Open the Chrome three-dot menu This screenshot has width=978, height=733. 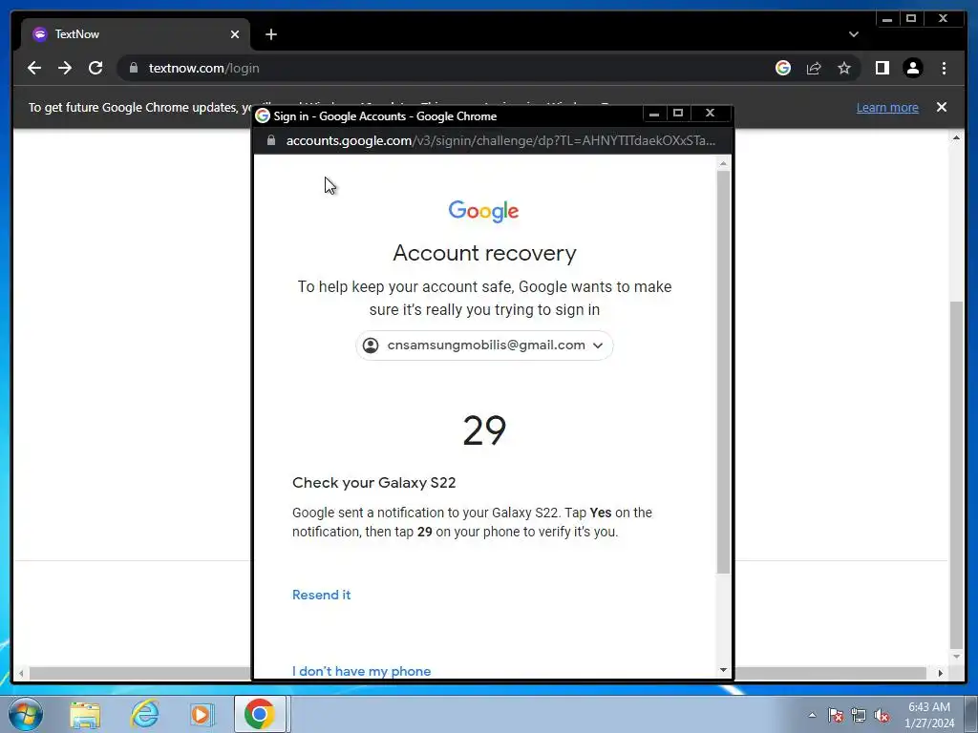[x=944, y=68]
